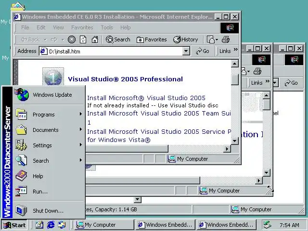Click the Refresh icon in front window toolbar

pyautogui.click(x=83, y=39)
